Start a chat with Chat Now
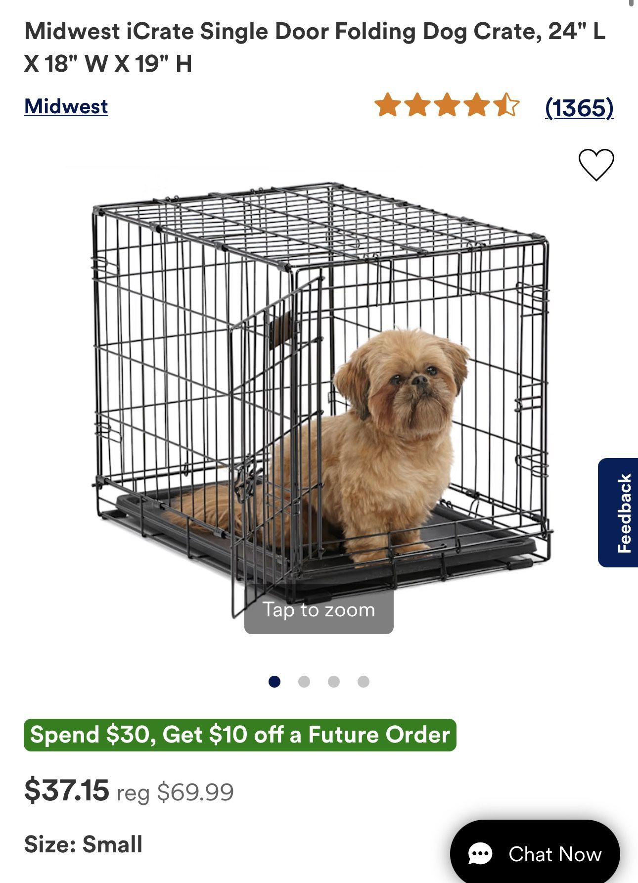Viewport: 638px width, 883px height. pos(535,853)
